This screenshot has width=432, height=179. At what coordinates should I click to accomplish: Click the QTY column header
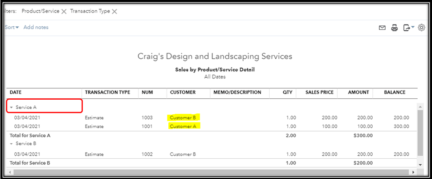pos(287,93)
